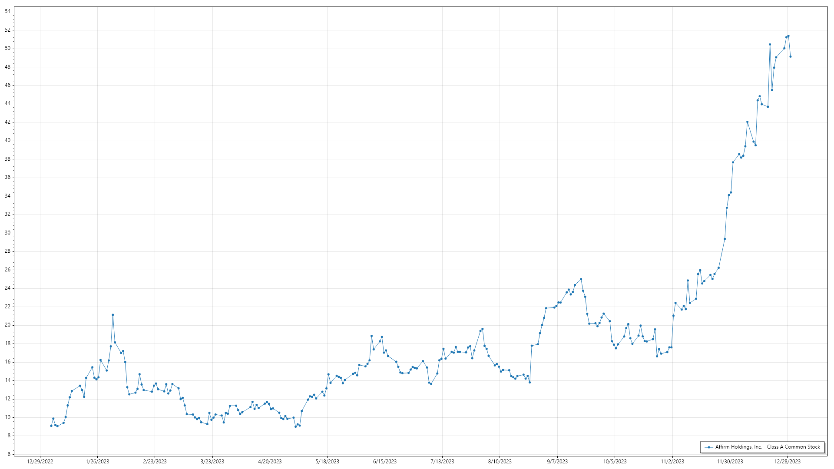Viewport: 834px width, 469px height.
Task: Select the early February peak point near 21
Action: tap(113, 315)
